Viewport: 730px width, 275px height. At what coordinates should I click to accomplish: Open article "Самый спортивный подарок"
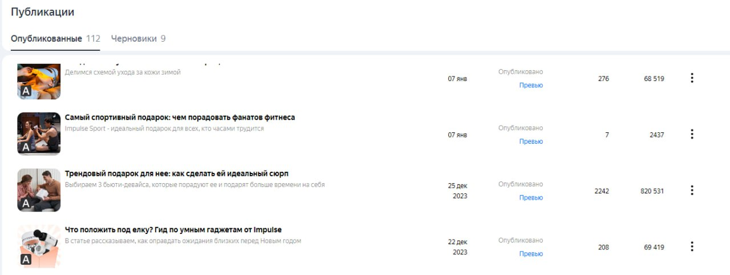180,118
